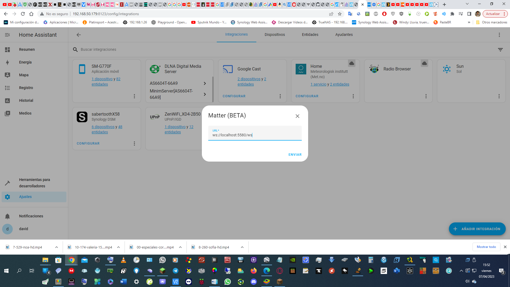
Task: Open the '1 dispositivo' link under SM-G770F
Action: click(x=102, y=79)
